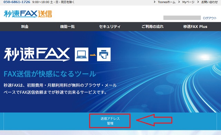Open the 秒速FAX Plus menu item

click(x=195, y=27)
